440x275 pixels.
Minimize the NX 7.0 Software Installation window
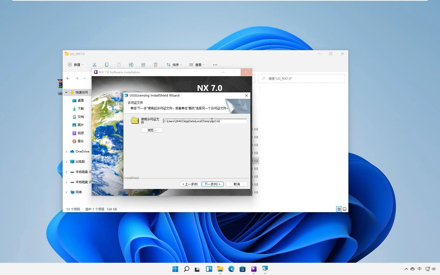(x=223, y=72)
